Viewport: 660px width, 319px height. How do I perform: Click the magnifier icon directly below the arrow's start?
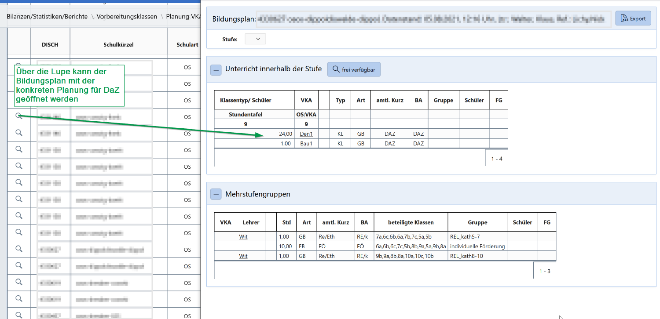tap(18, 133)
